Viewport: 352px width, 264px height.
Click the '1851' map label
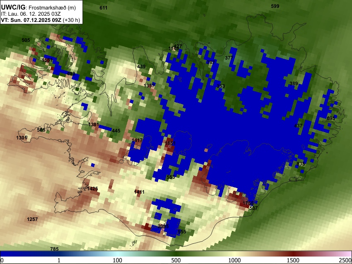(170, 143)
